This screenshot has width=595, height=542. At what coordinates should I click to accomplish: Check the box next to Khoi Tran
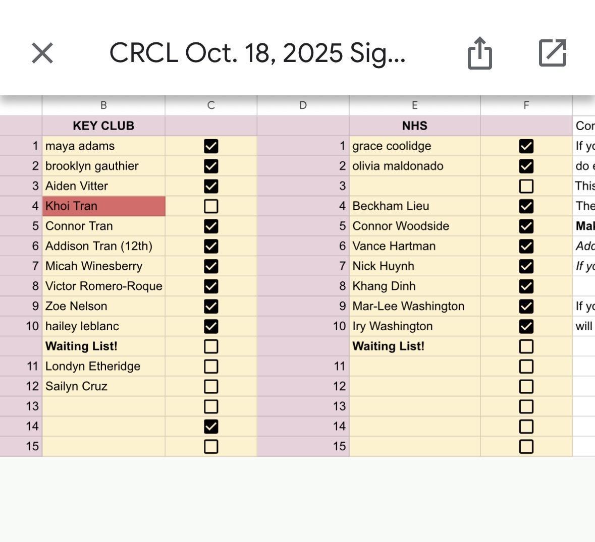pyautogui.click(x=211, y=206)
